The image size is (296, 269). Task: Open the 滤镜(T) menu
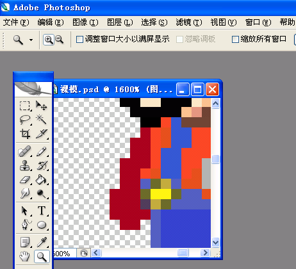point(189,22)
